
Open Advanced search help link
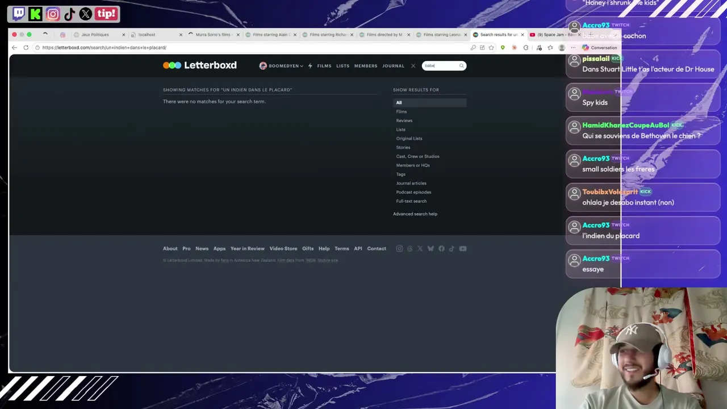[415, 214]
